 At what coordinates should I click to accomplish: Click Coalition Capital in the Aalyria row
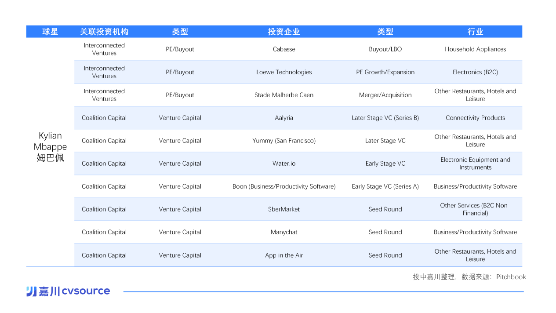pos(104,118)
